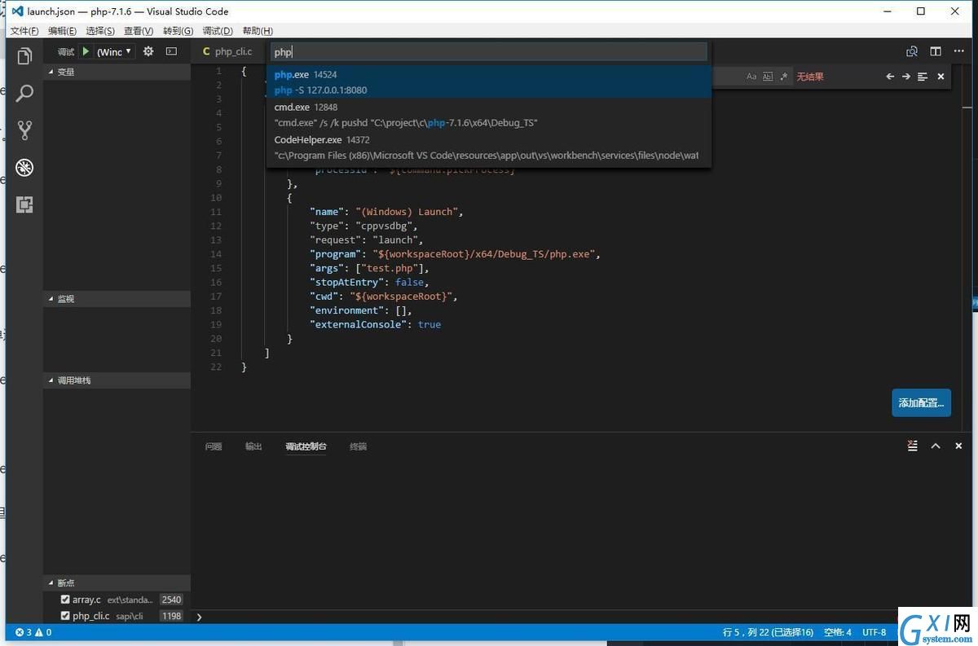Switch to 问题 panel tab
The image size is (978, 646).
[x=214, y=446]
